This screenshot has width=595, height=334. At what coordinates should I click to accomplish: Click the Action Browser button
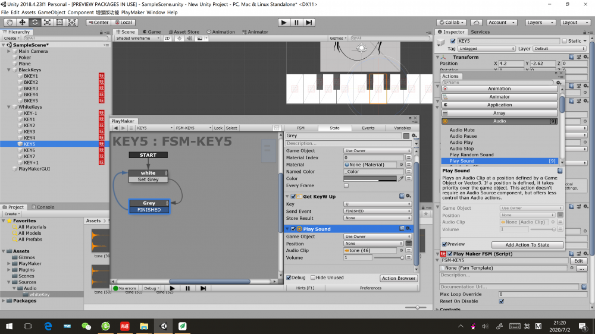[x=399, y=278]
